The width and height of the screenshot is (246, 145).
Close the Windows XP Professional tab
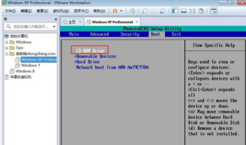137,22
